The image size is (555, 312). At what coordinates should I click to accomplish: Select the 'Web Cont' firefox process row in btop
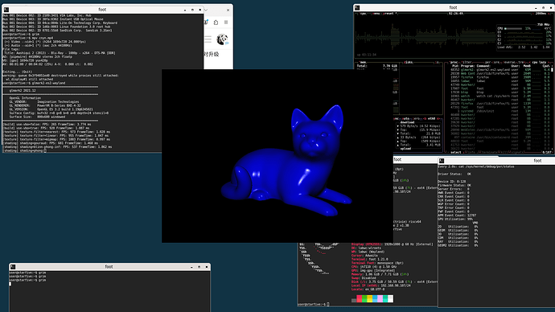click(499, 74)
